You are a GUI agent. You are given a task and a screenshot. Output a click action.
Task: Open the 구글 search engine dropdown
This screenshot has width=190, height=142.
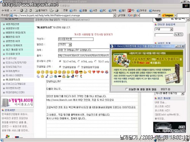click(164, 30)
